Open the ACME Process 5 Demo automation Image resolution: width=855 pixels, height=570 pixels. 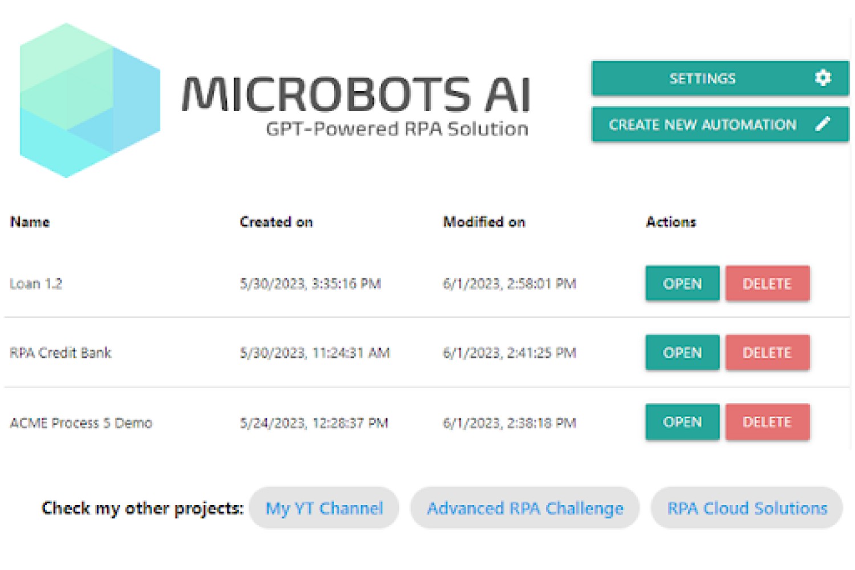[682, 422]
